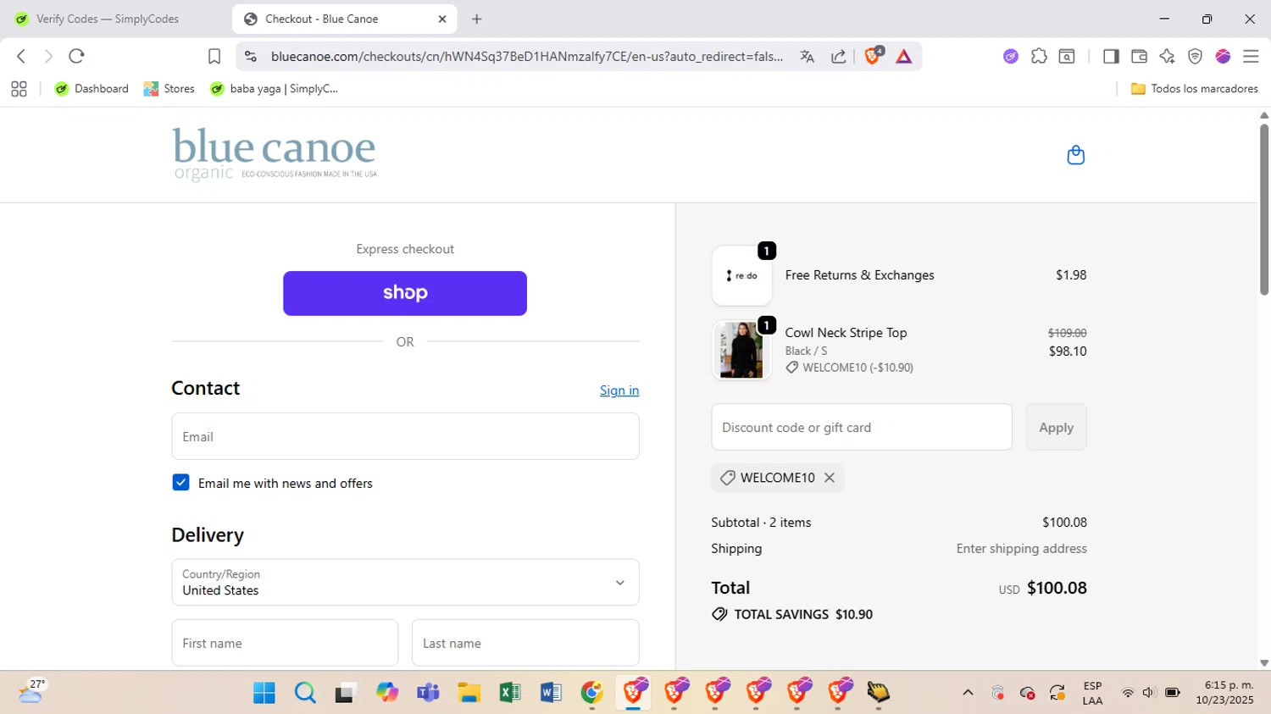Click the Shop Pay express checkout button
The width and height of the screenshot is (1271, 714).
405,293
